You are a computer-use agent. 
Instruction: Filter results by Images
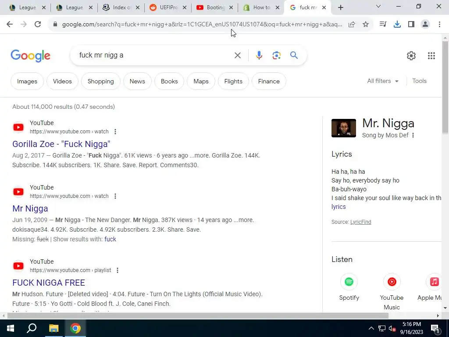[27, 81]
